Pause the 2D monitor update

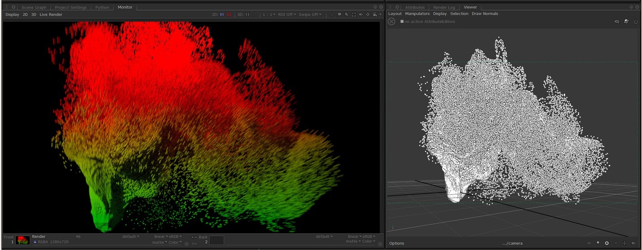[x=222, y=14]
